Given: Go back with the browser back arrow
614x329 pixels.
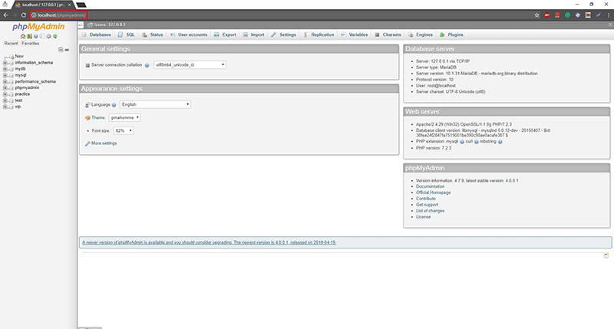Looking at the screenshot, I should click(x=5, y=15).
